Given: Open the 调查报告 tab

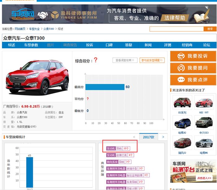Looking at the screenshot, I should click(x=70, y=45).
